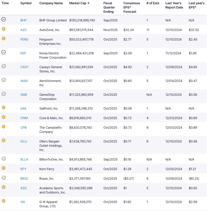Click the sun icon in the AutoZone row
This screenshot has width=207, height=211.
coord(3,29)
